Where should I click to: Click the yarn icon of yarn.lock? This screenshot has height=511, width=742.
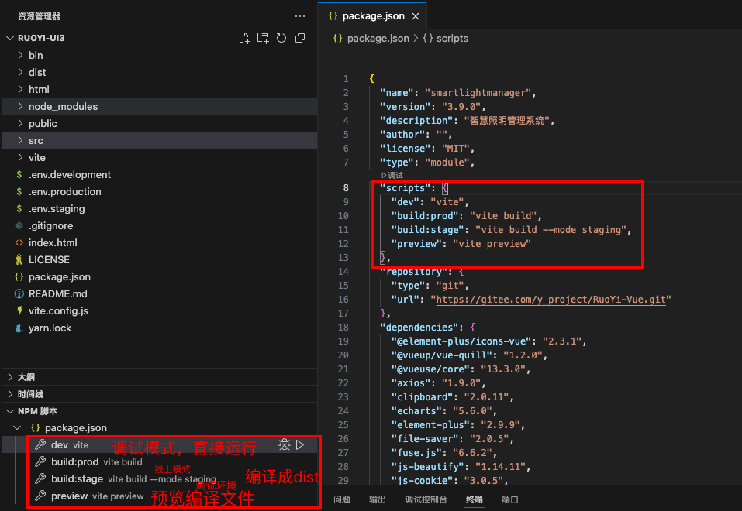point(19,328)
